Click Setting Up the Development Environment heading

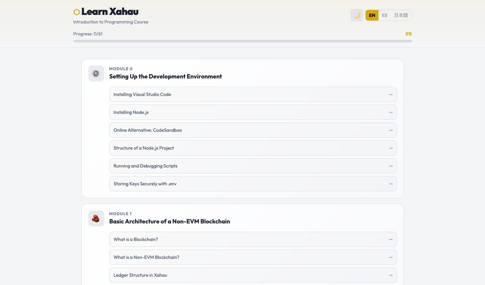click(165, 77)
